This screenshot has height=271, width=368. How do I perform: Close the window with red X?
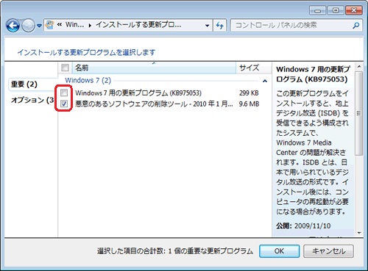click(354, 10)
